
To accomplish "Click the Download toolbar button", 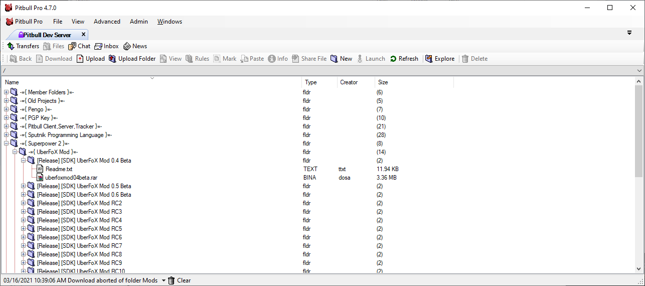I will click(x=54, y=59).
